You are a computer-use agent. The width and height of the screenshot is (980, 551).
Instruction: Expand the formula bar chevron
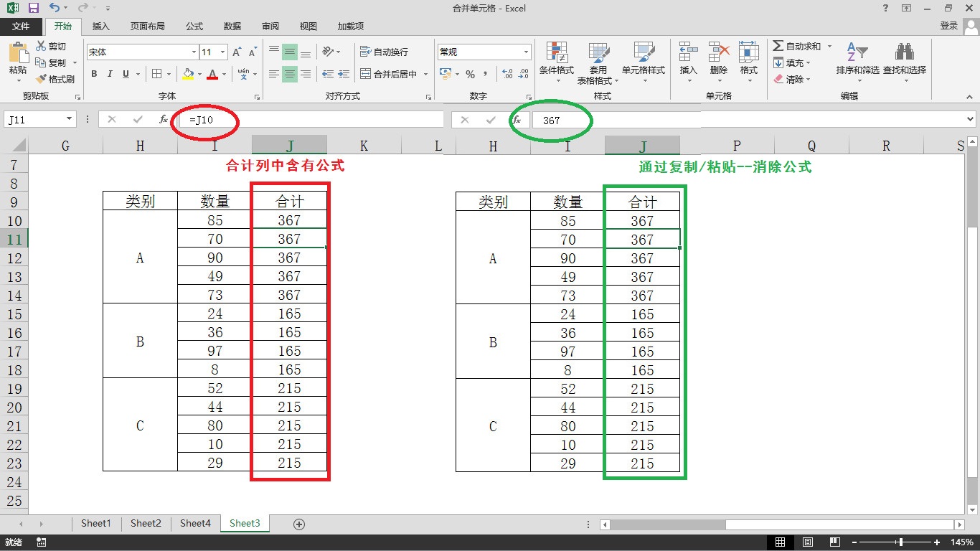tap(971, 120)
